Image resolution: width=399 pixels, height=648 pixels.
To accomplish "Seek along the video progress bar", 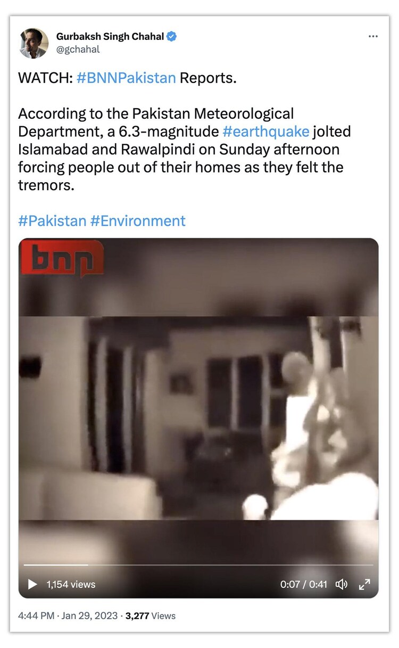I will coord(198,565).
